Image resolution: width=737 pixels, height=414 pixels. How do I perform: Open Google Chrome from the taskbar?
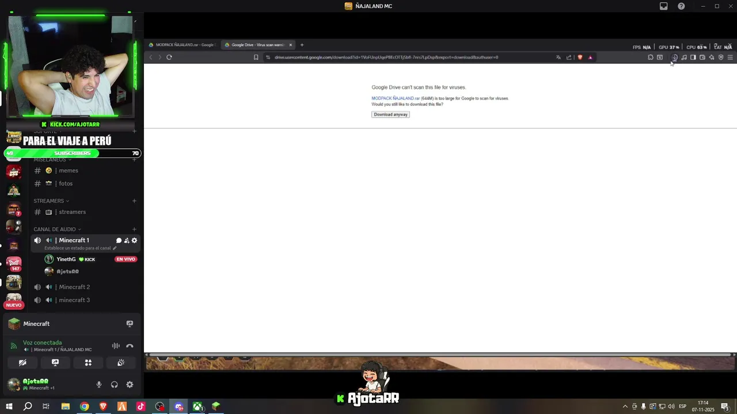pos(85,407)
